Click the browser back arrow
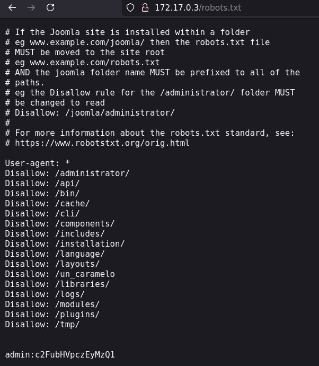 coord(12,8)
